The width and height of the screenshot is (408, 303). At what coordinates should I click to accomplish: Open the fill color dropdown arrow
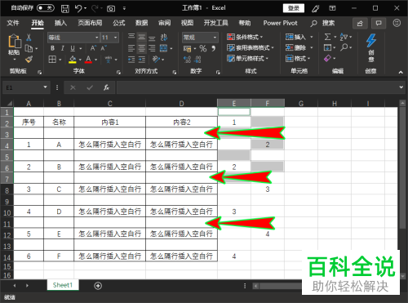pyautogui.click(x=80, y=60)
